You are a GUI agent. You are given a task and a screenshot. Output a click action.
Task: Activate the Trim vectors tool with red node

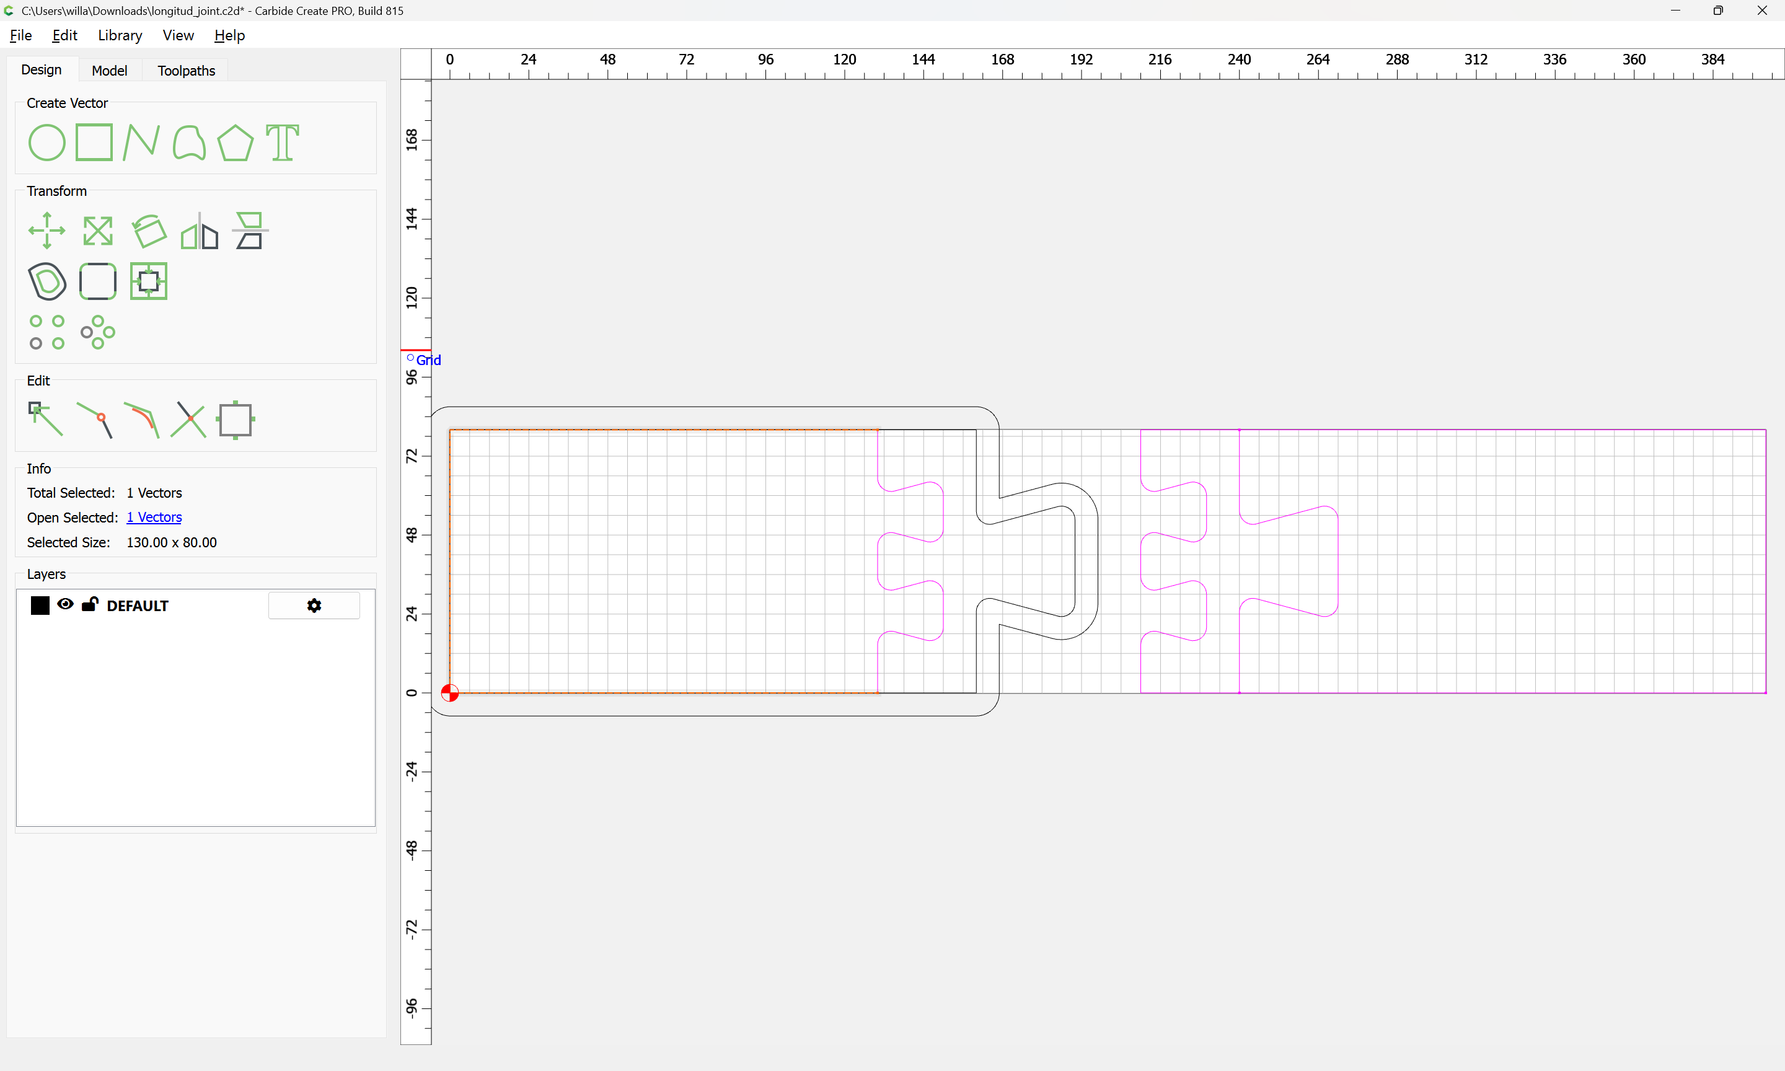pos(94,420)
